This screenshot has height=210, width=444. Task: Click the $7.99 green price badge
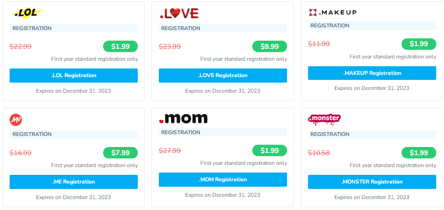[120, 152]
